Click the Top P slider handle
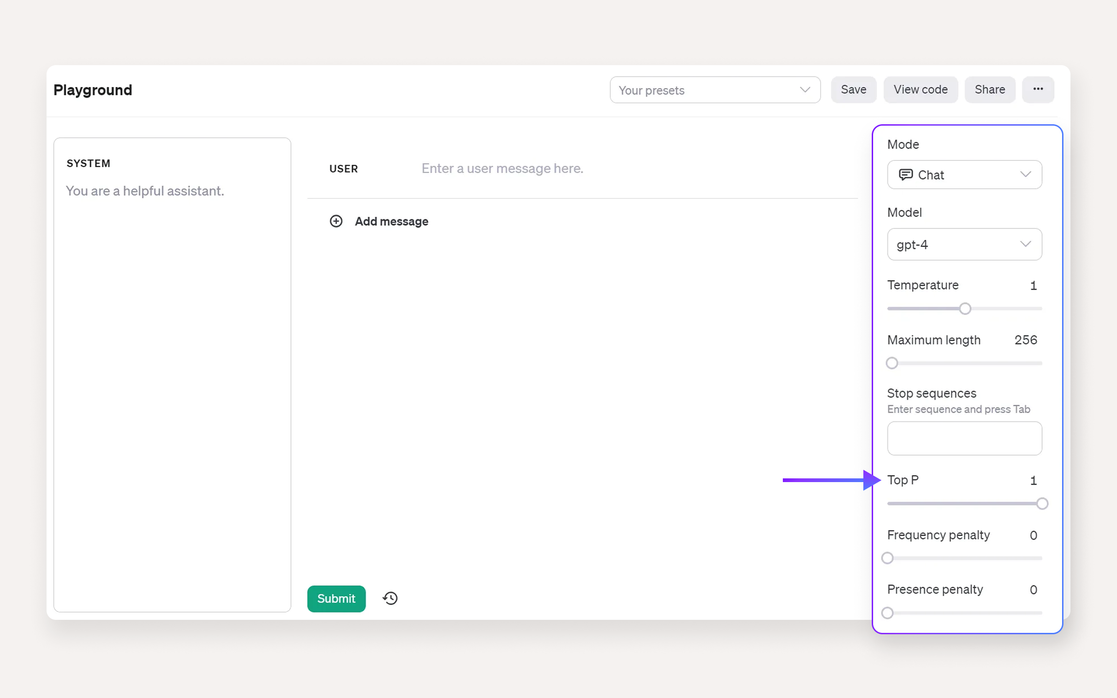This screenshot has height=698, width=1117. tap(1042, 503)
